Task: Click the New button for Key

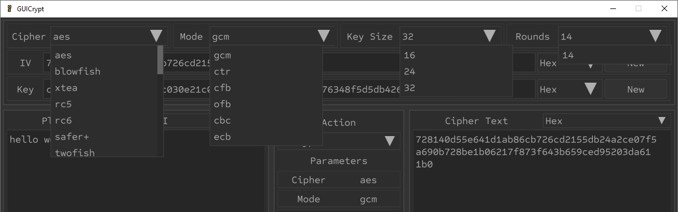Action: coord(636,89)
